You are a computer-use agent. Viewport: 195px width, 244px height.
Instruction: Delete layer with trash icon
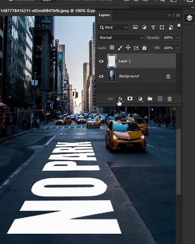point(170,99)
